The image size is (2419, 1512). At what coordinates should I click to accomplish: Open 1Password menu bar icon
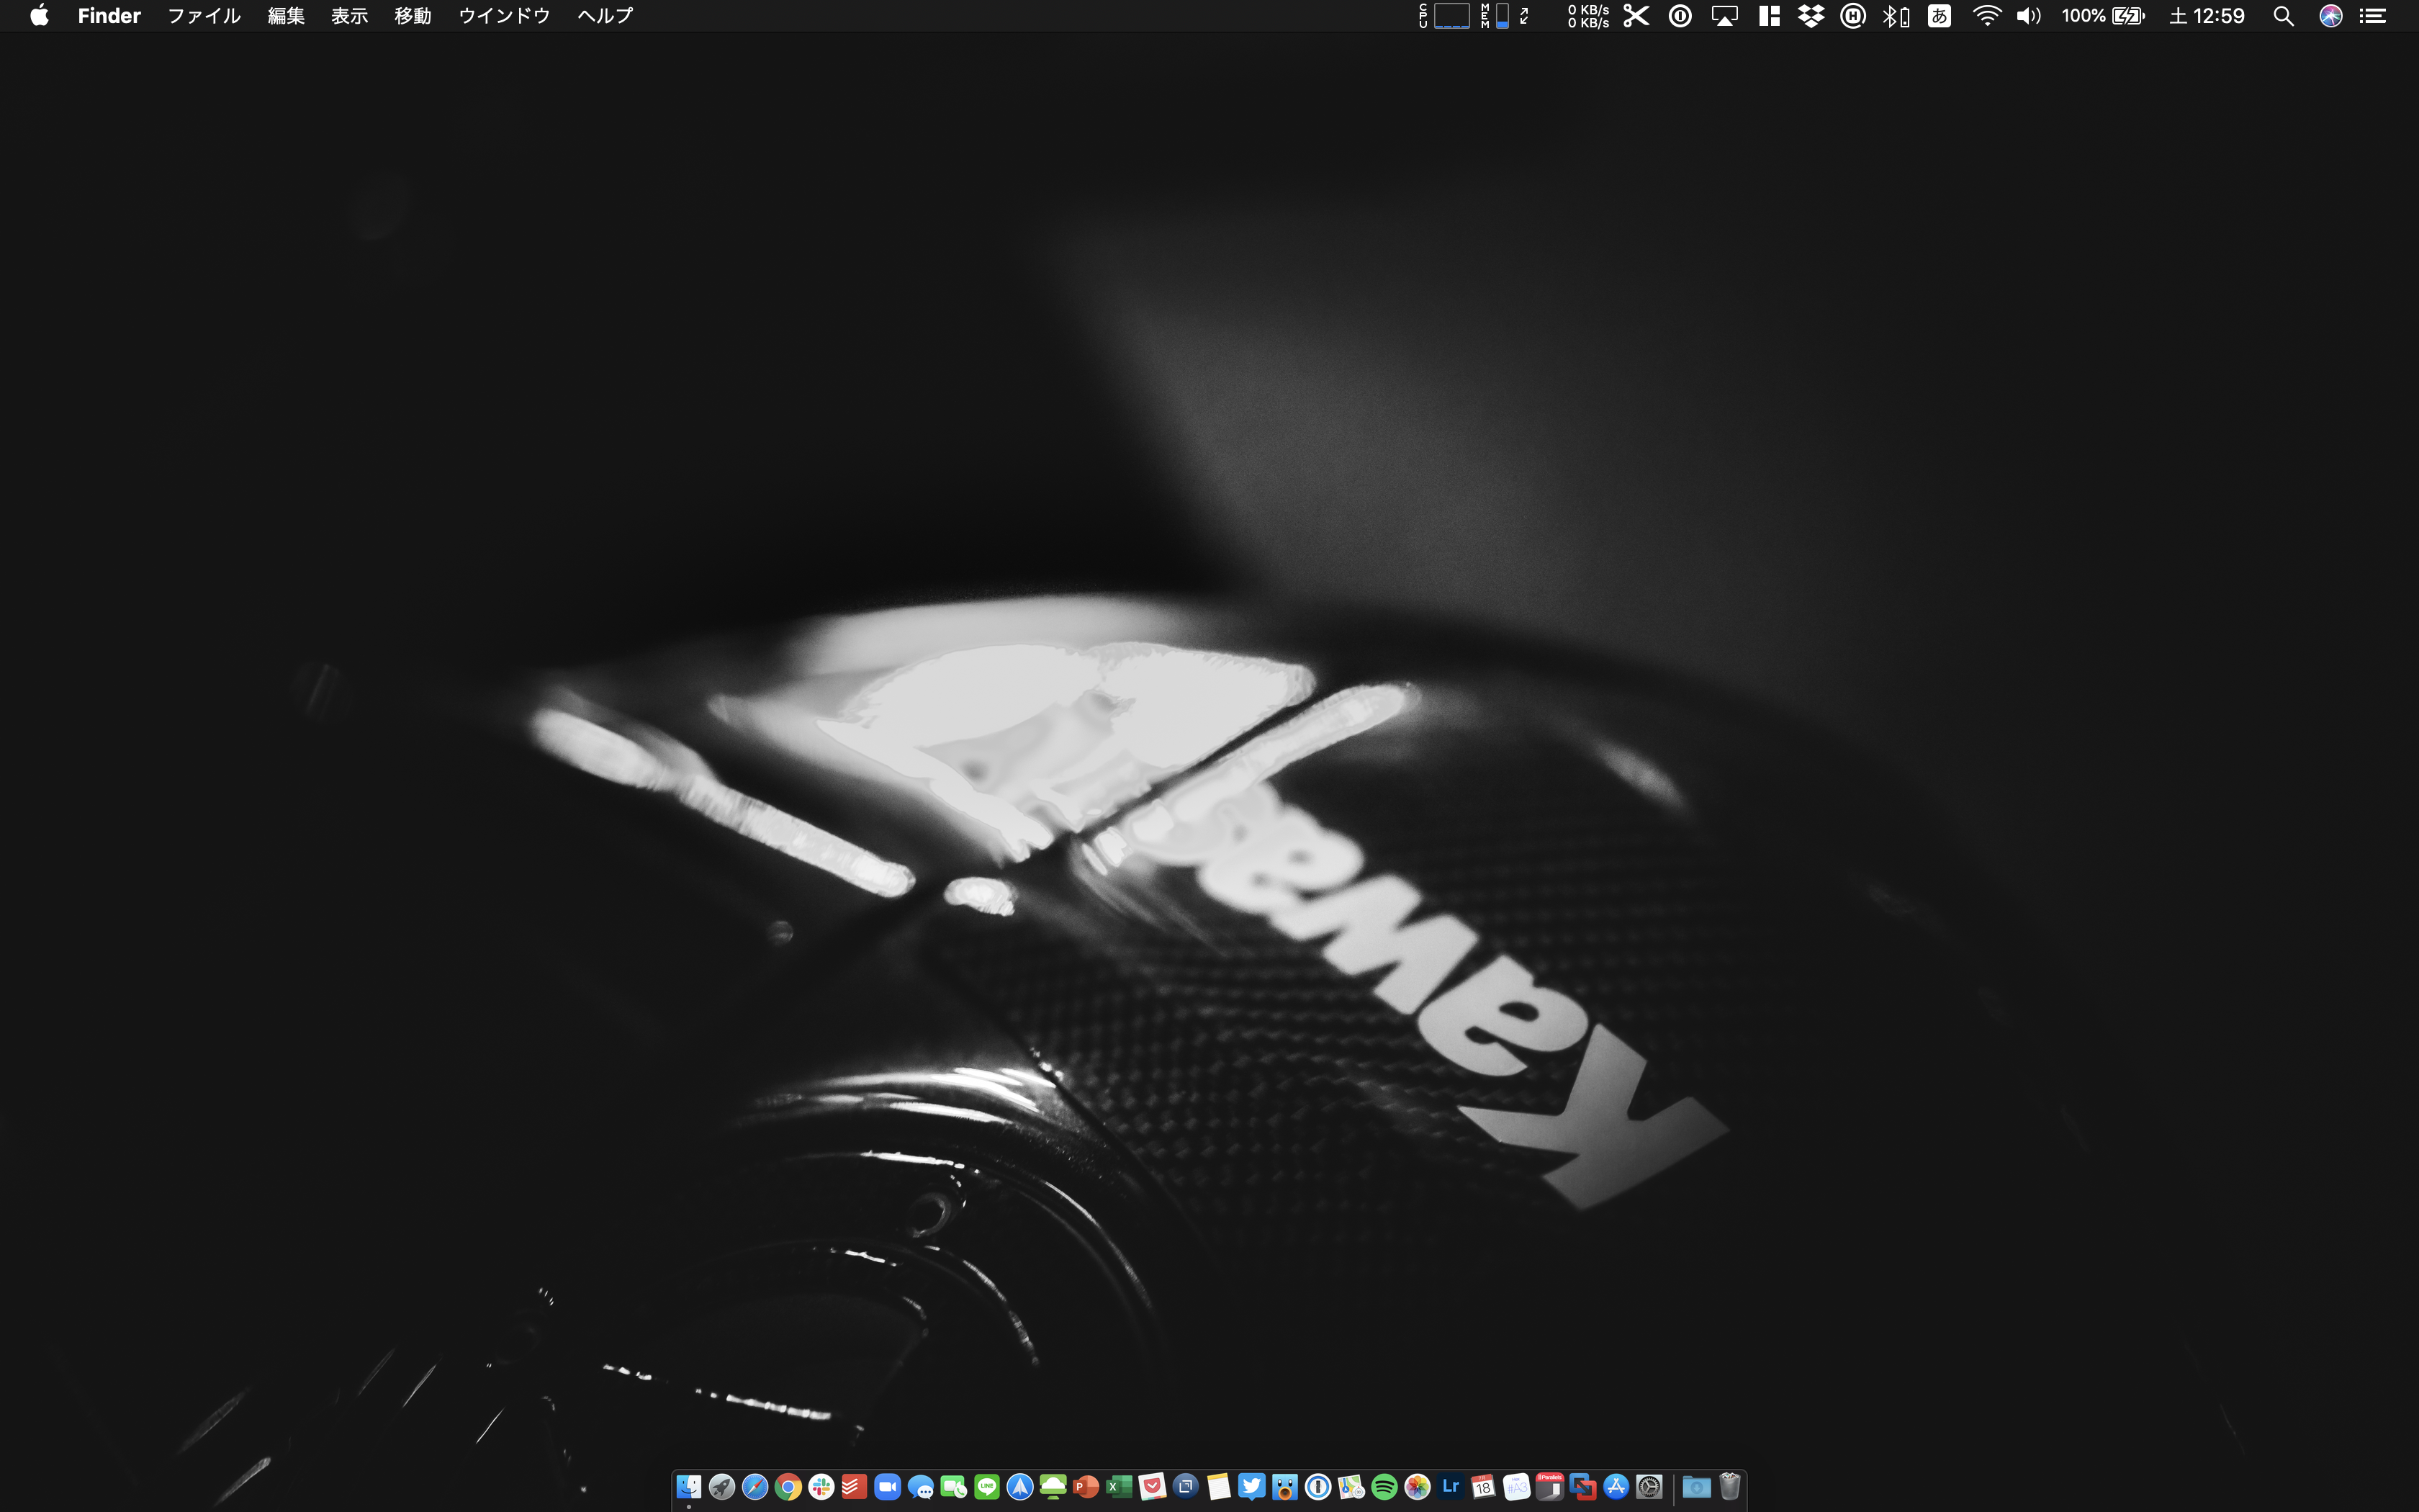pyautogui.click(x=1680, y=16)
